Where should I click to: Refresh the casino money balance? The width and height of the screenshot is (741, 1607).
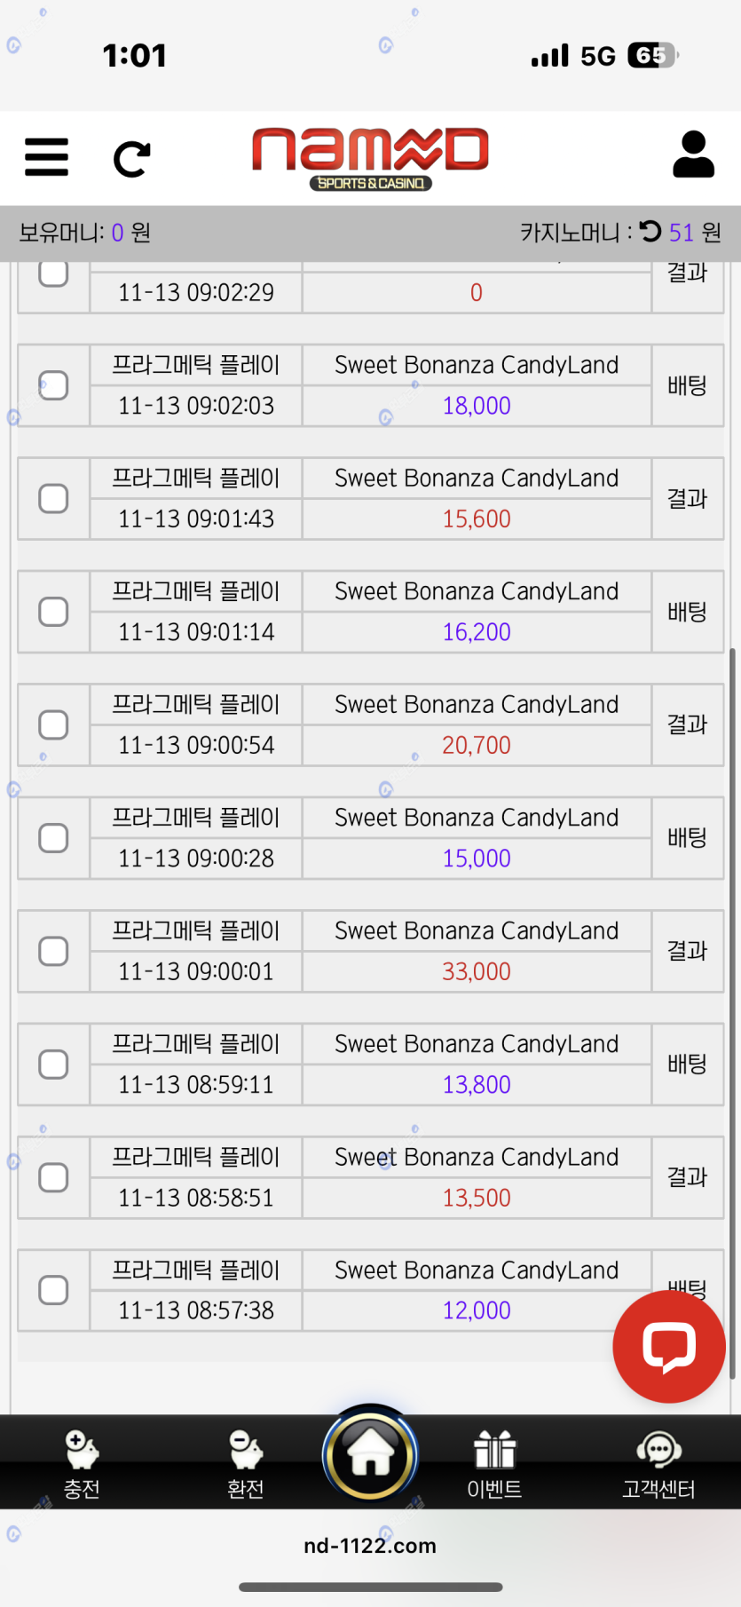click(x=650, y=232)
